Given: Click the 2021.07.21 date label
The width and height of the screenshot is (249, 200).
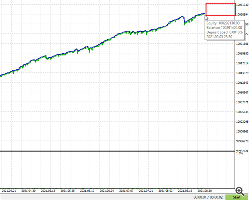Looking at the screenshot, I should coord(146,191).
